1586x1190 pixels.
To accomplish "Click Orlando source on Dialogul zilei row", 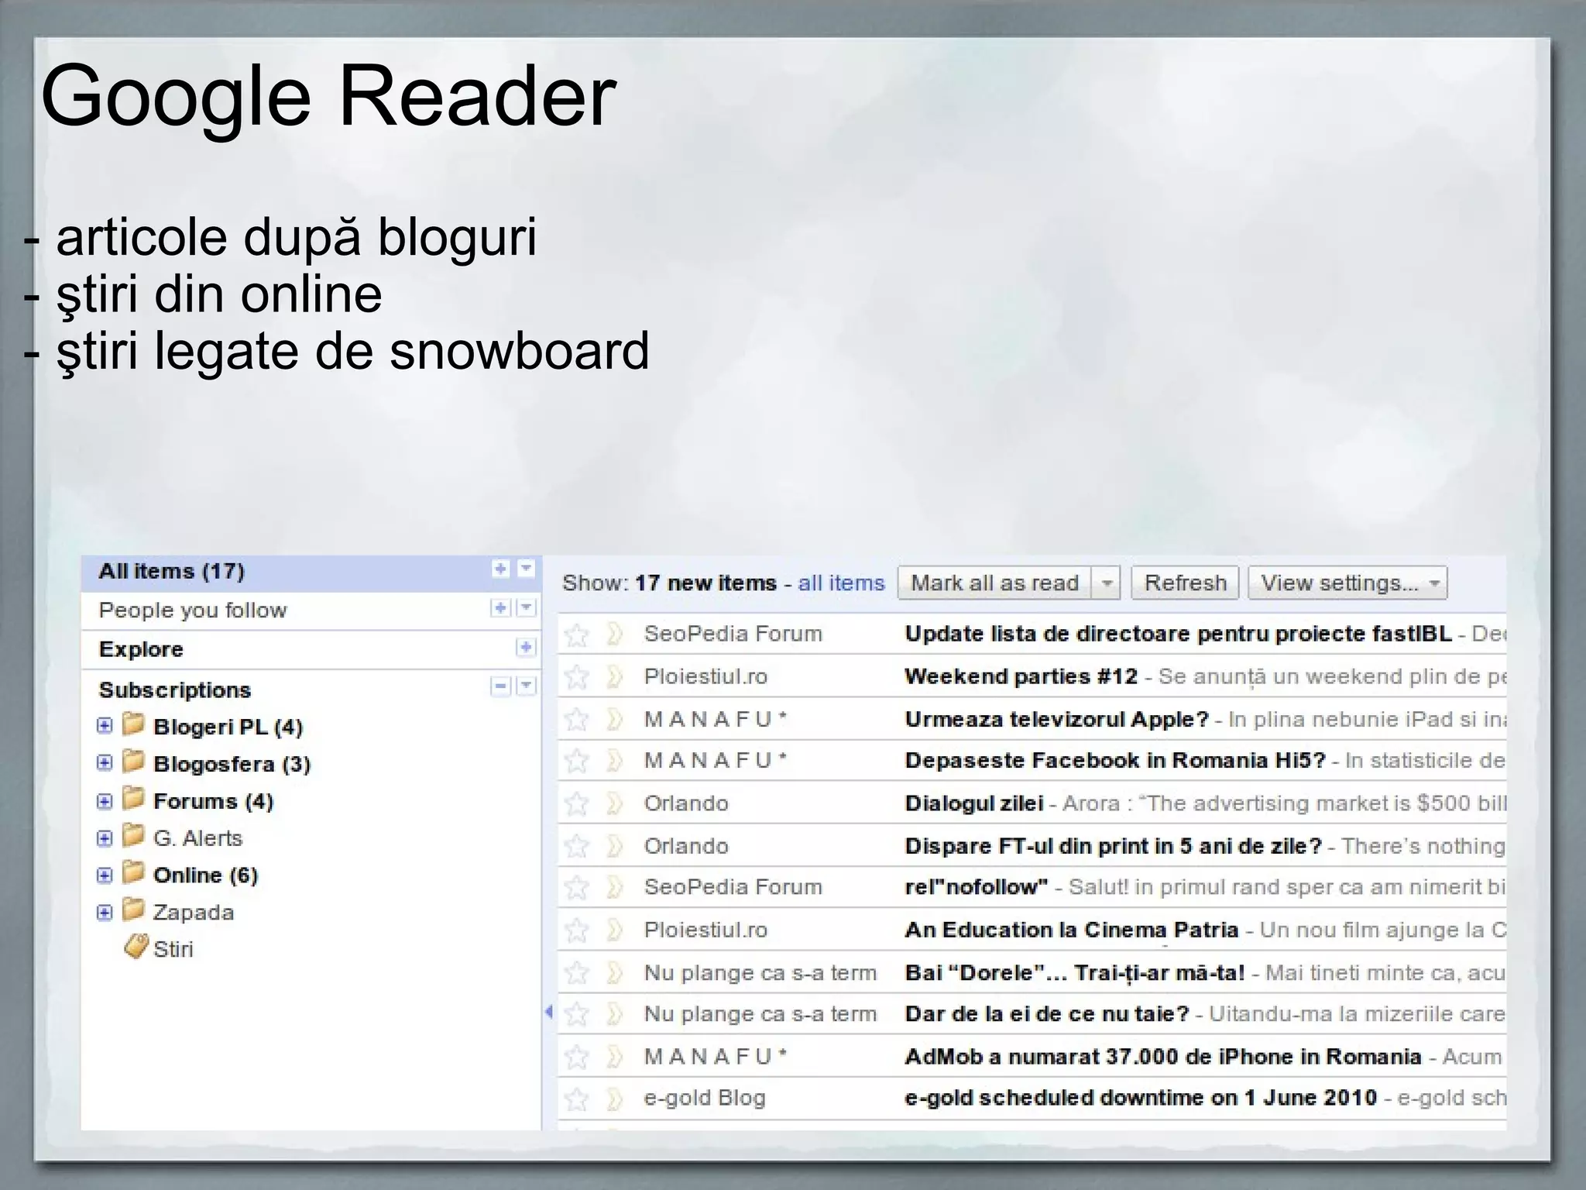I will tap(686, 803).
